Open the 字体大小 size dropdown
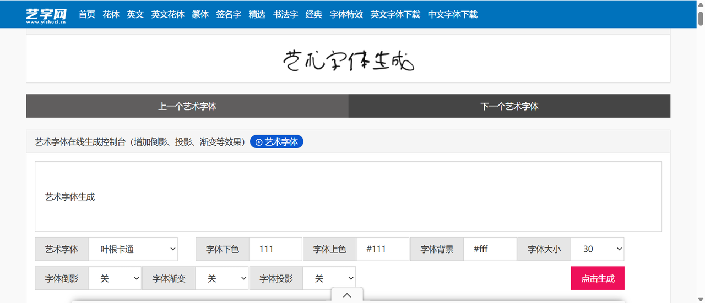The height and width of the screenshot is (303, 705). [x=597, y=249]
